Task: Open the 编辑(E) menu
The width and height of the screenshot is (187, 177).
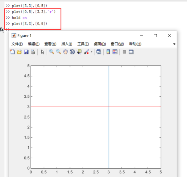Action: (x=34, y=44)
